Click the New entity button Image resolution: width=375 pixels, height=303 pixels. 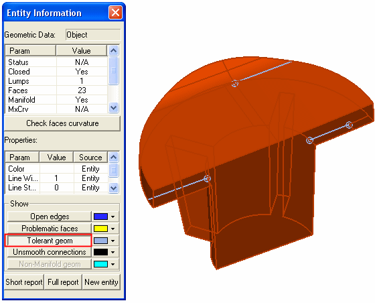click(x=101, y=282)
